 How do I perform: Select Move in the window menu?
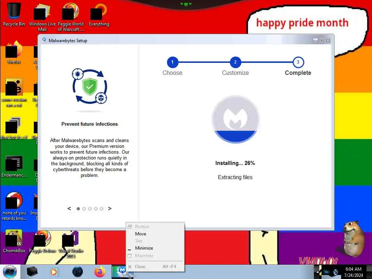point(155,234)
